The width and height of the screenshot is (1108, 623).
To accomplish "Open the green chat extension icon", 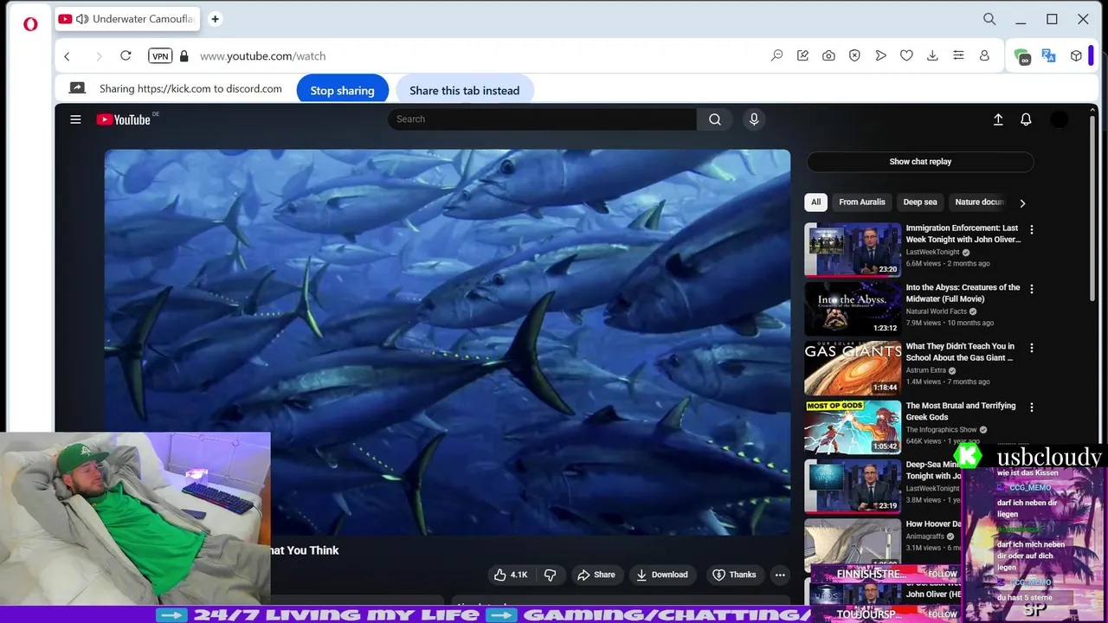I will tap(1022, 56).
